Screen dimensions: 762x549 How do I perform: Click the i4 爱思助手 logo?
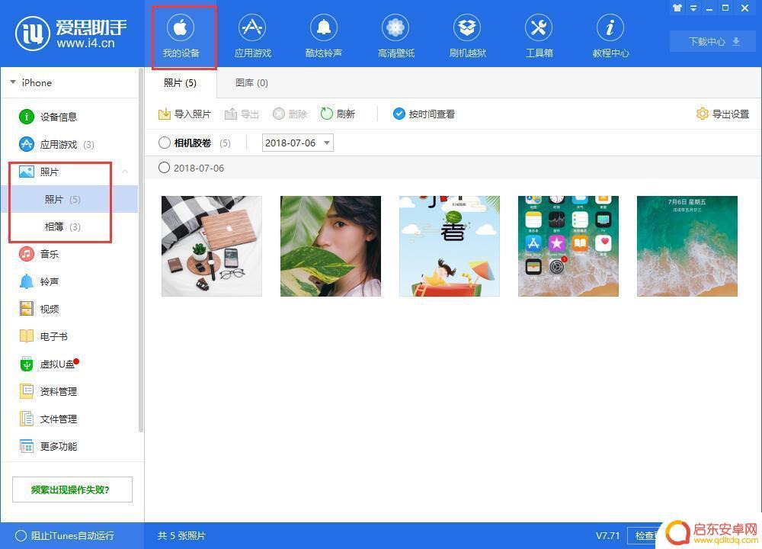click(71, 33)
